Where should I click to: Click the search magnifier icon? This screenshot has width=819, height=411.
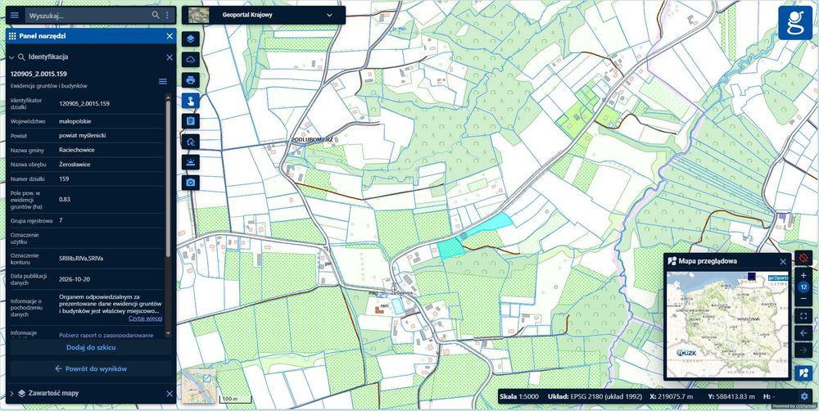point(156,15)
